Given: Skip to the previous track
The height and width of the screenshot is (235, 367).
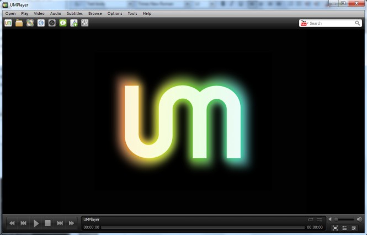Looking at the screenshot, I should click(23, 223).
